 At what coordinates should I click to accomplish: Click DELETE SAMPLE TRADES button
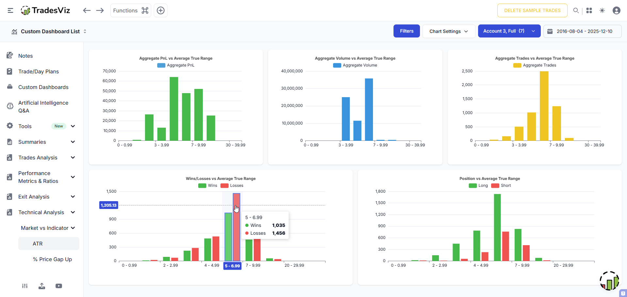coord(532,10)
